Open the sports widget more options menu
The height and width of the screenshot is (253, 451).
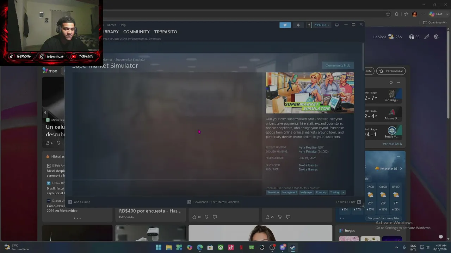point(399,83)
